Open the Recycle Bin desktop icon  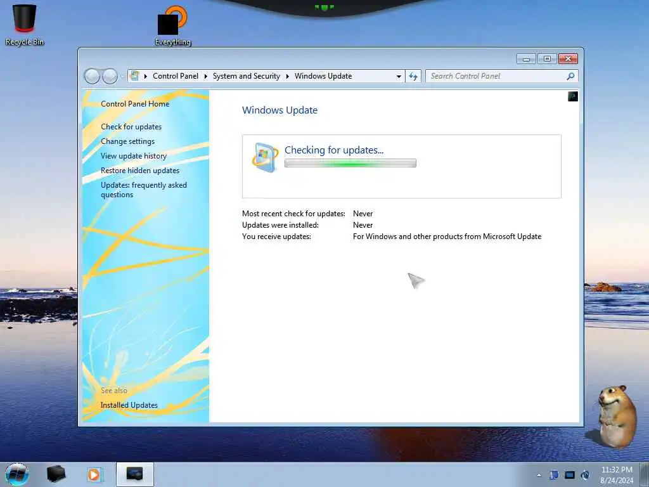24,24
